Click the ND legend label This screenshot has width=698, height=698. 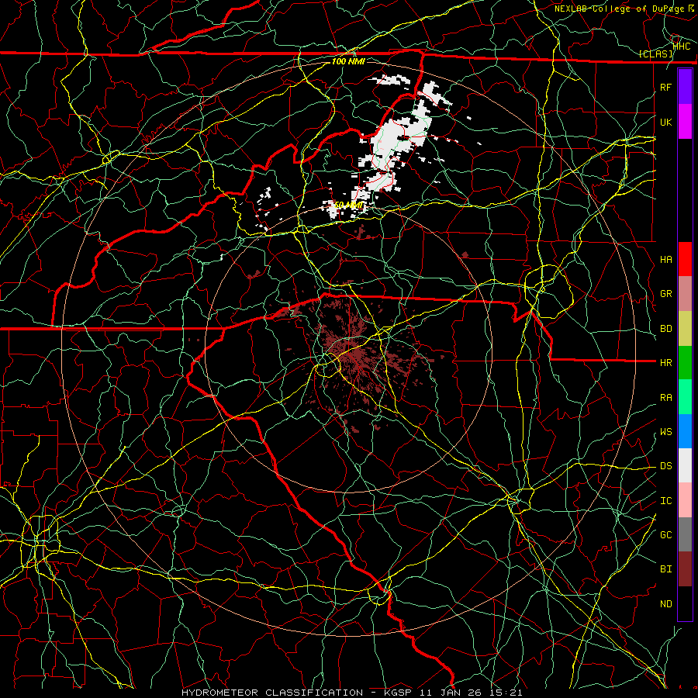(666, 604)
